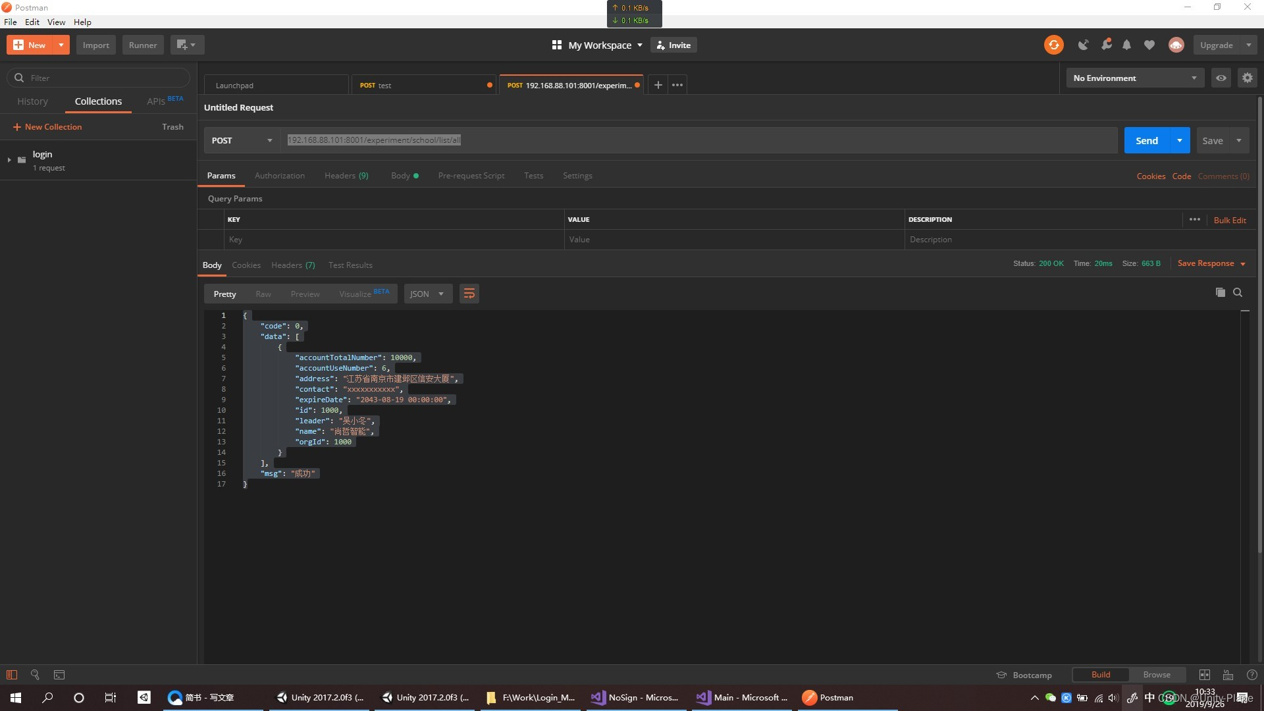Click the Bulk Edit link
This screenshot has height=711, width=1264.
pos(1230,220)
